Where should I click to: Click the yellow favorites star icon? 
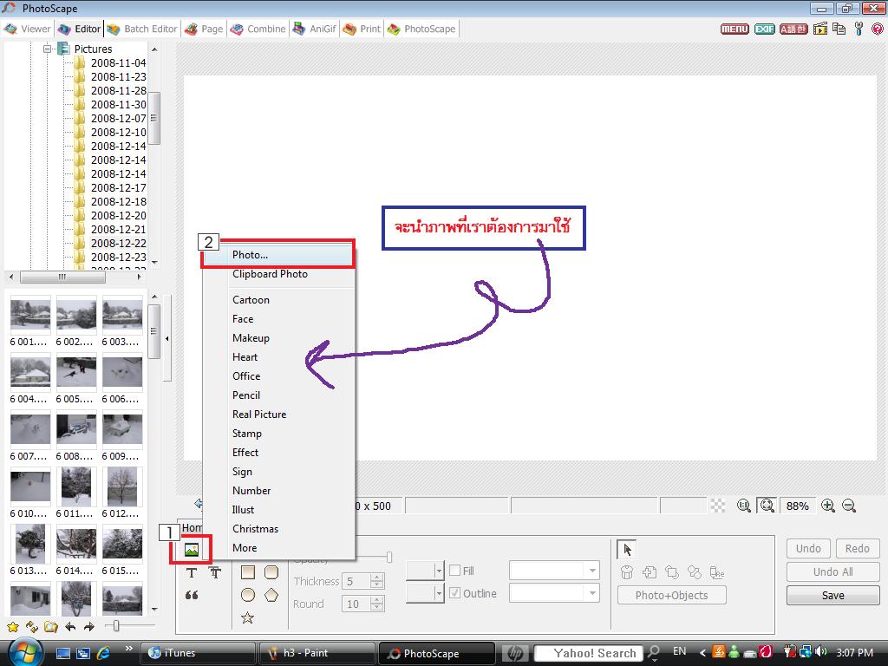coord(13,627)
